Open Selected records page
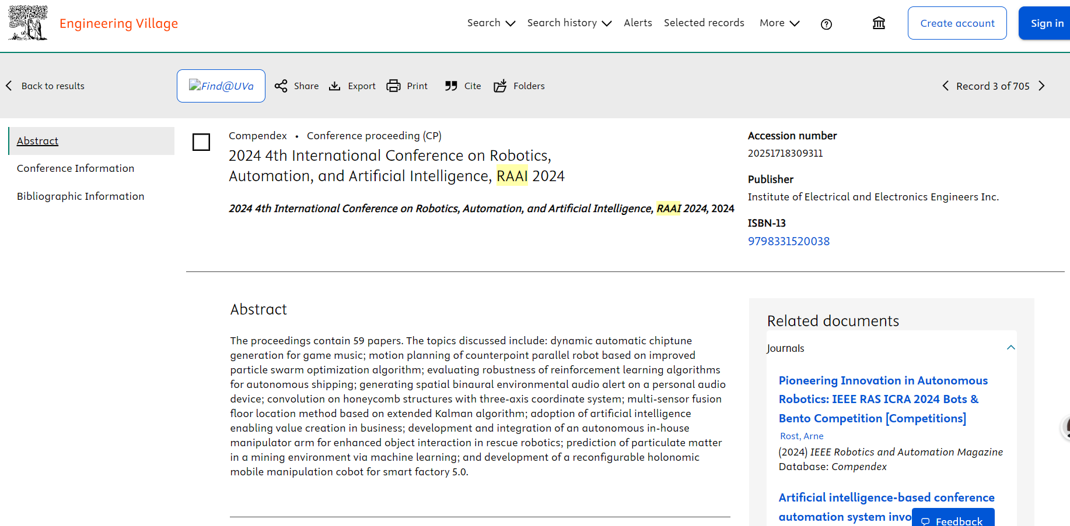Screen dimensions: 1070x526 704,23
